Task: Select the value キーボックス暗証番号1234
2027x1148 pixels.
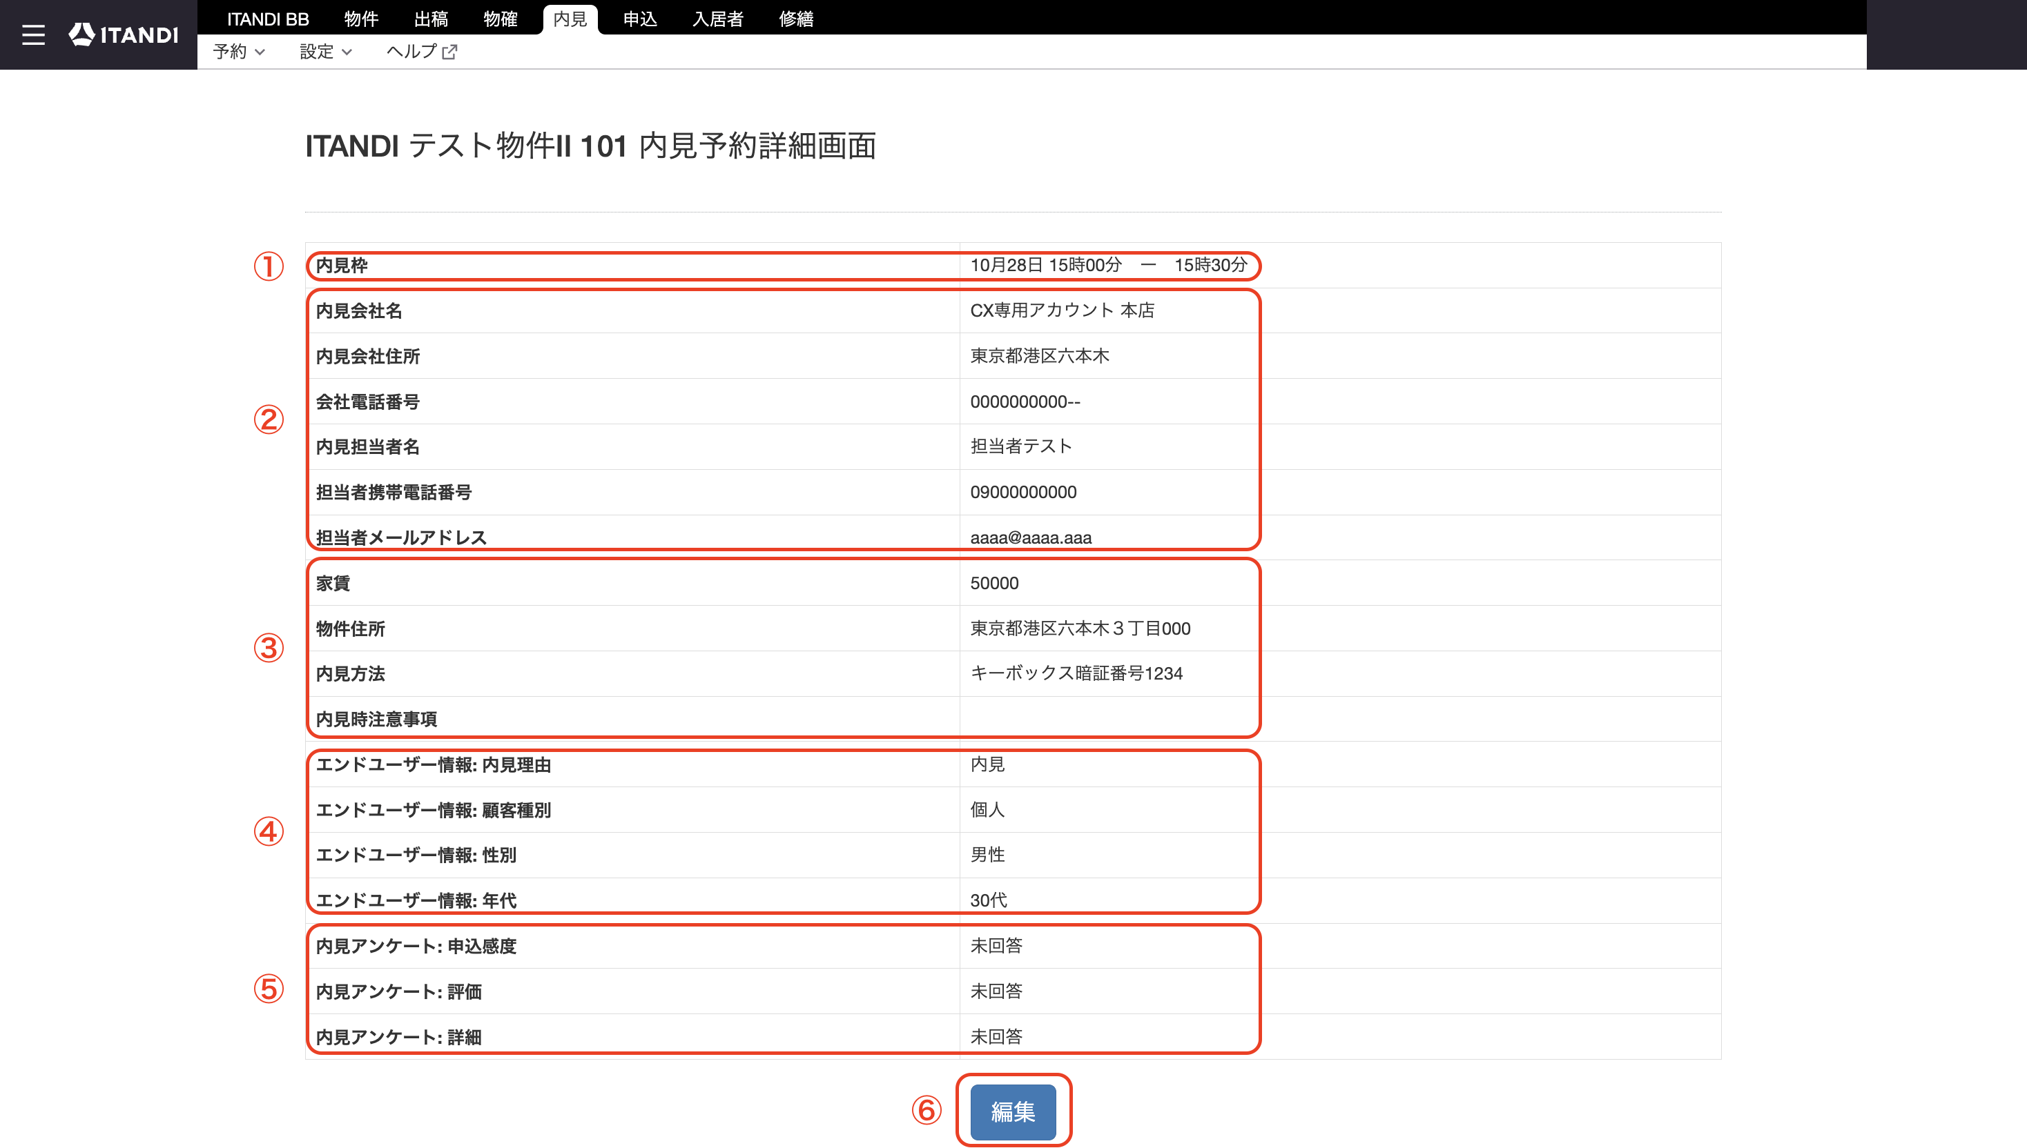Action: 1076,673
